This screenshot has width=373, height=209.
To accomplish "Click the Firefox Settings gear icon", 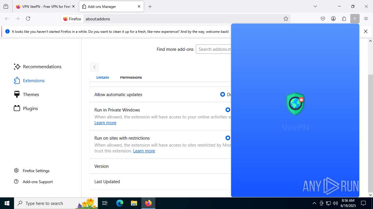I will point(16,171).
